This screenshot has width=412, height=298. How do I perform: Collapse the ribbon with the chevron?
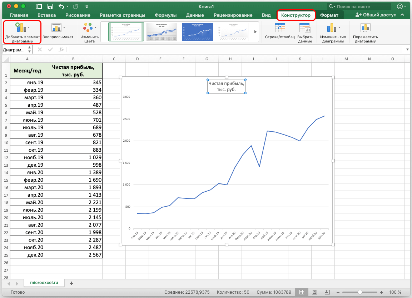click(402, 15)
